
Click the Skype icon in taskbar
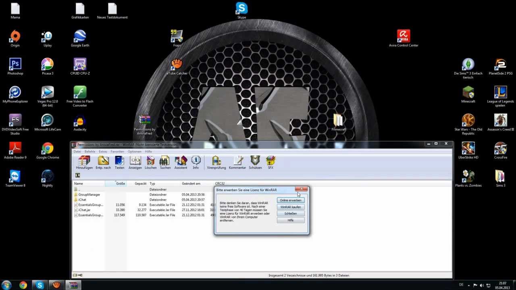click(x=40, y=285)
